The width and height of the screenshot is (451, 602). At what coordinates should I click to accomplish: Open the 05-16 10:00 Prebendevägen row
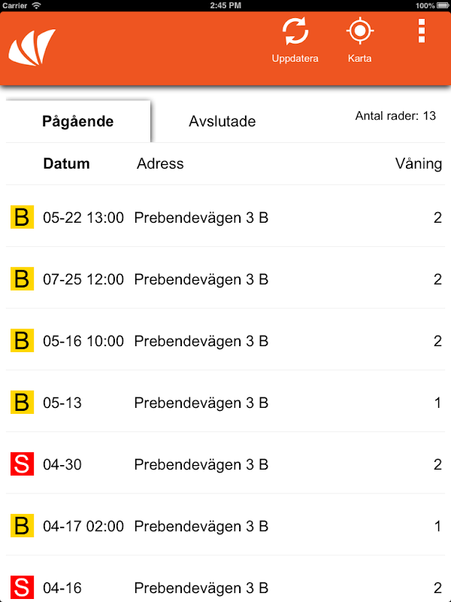[x=225, y=341]
